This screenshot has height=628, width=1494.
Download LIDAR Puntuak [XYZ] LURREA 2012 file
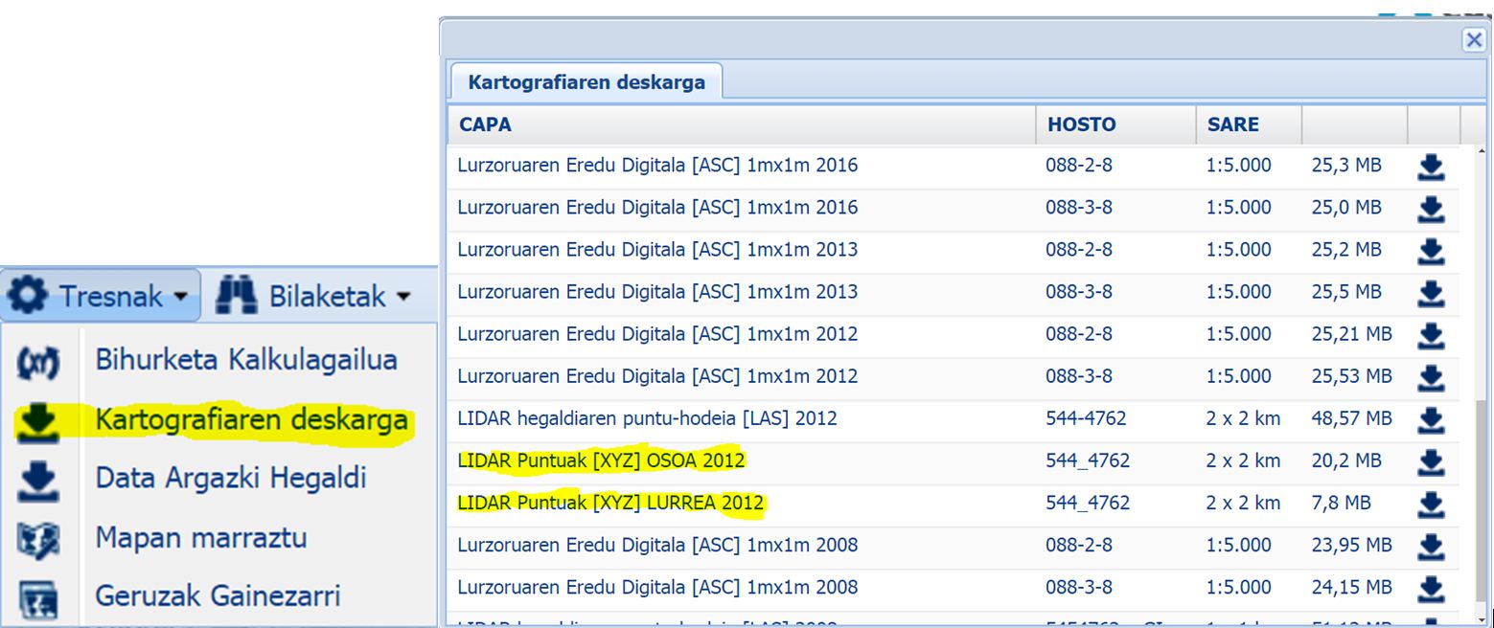[x=1430, y=505]
